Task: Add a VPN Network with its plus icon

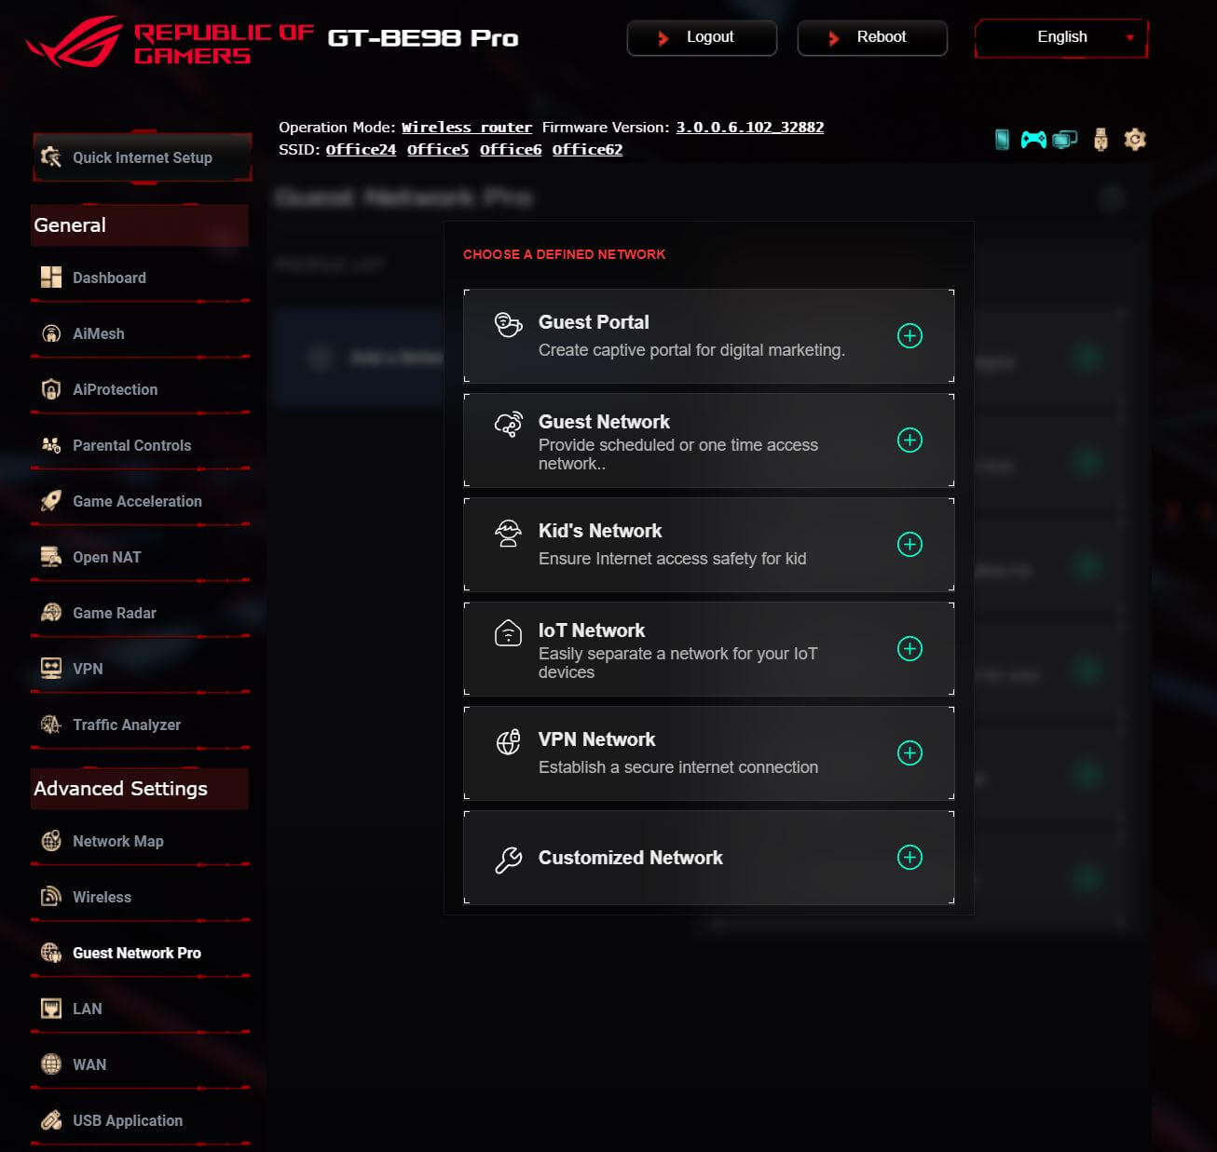Action: (x=909, y=752)
